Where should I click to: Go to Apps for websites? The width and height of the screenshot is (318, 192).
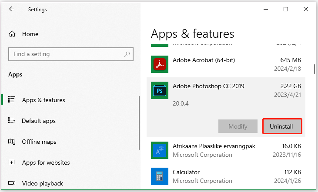pos(46,162)
